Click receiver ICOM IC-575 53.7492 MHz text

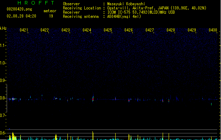[x=141, y=12]
